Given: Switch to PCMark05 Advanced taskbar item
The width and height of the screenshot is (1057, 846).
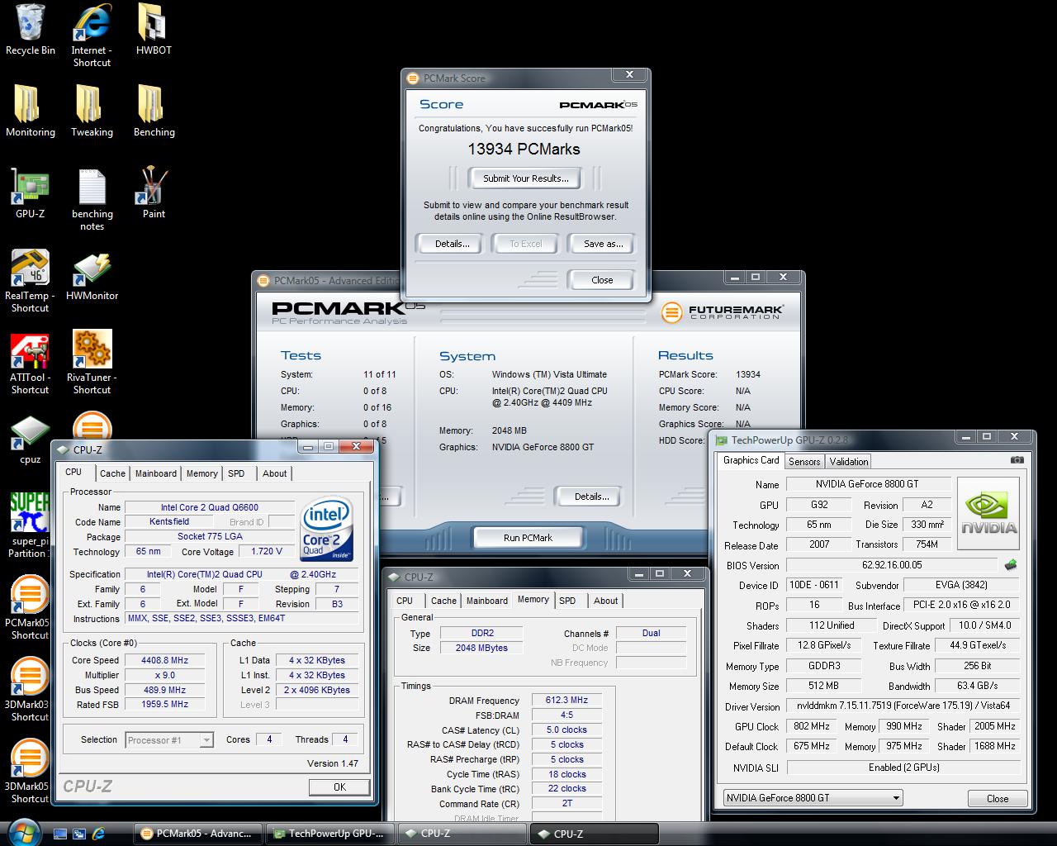Looking at the screenshot, I should (x=199, y=834).
